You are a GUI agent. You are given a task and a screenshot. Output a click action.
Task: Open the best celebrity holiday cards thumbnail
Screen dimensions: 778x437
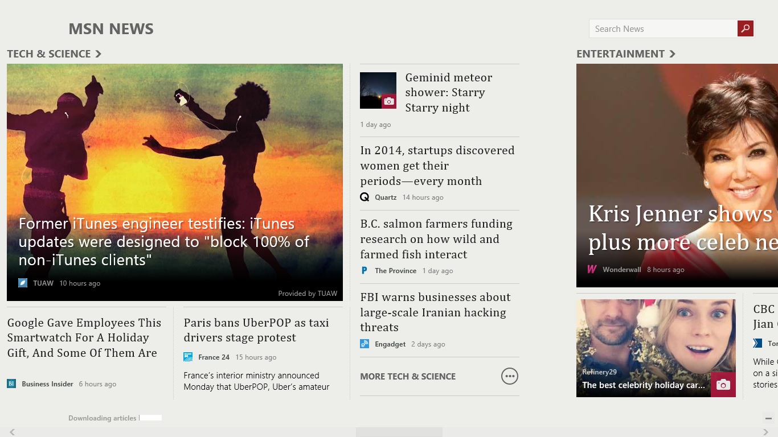(x=656, y=348)
